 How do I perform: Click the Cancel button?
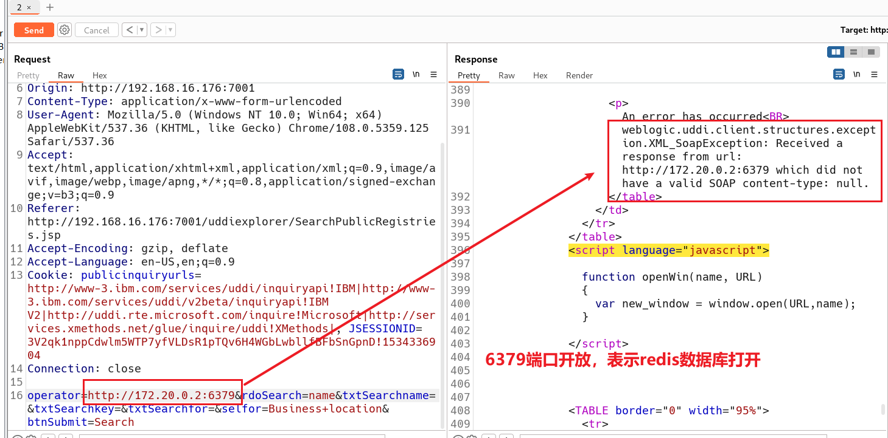pyautogui.click(x=97, y=30)
